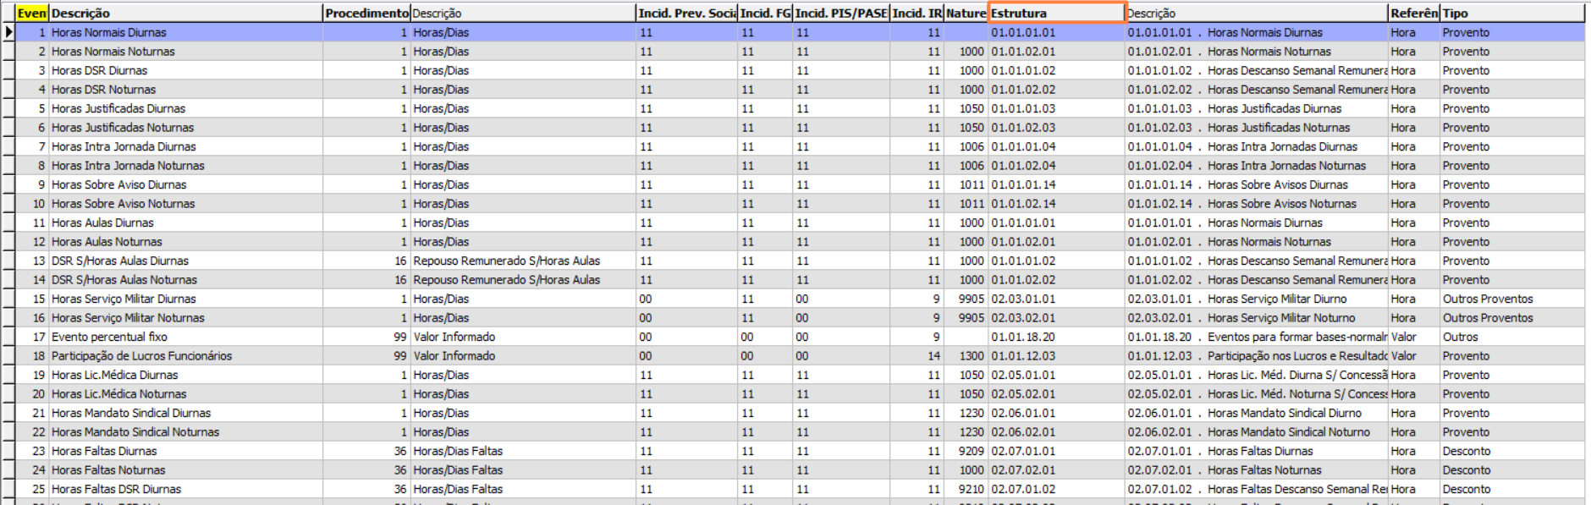1591x505 pixels.
Task: Select the Horas Sobre Aviso Diurnas row
Action: [118, 184]
